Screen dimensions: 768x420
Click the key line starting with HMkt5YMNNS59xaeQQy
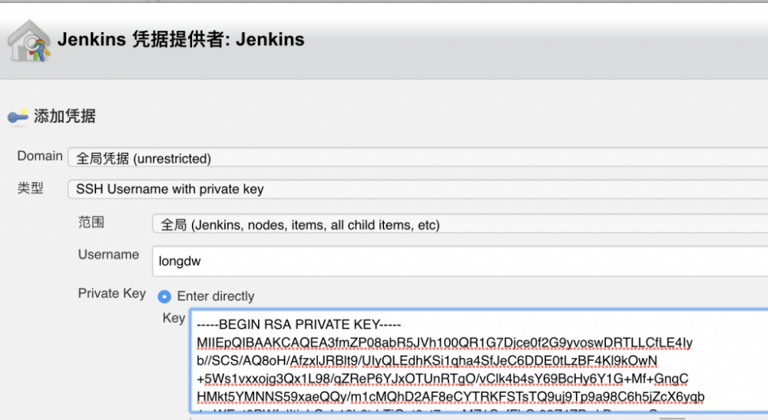[451, 396]
